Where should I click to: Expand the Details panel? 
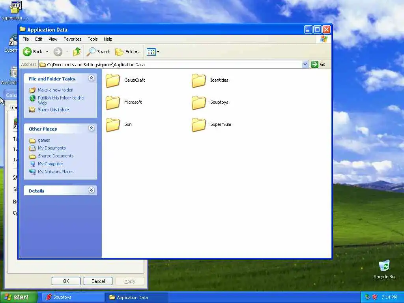[x=91, y=190]
